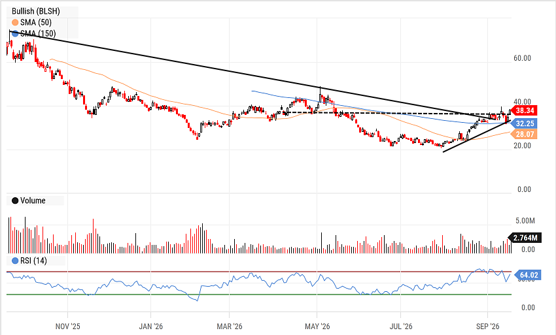This screenshot has width=556, height=335.
Task: Click the Bullish (BLSH) chart title
Action: tap(36, 11)
